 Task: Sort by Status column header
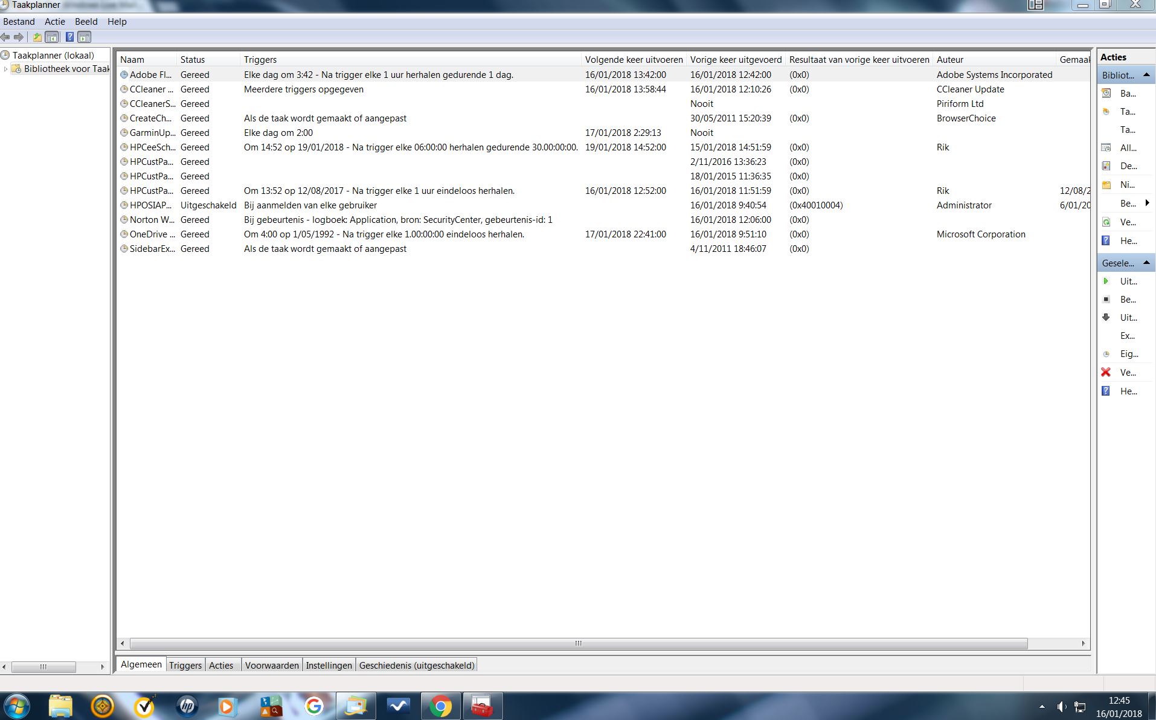208,59
